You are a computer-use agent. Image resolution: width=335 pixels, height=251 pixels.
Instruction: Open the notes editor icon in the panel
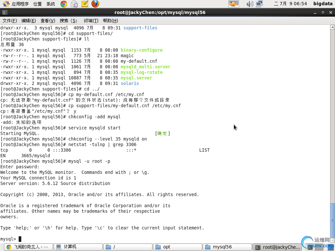point(85,4)
